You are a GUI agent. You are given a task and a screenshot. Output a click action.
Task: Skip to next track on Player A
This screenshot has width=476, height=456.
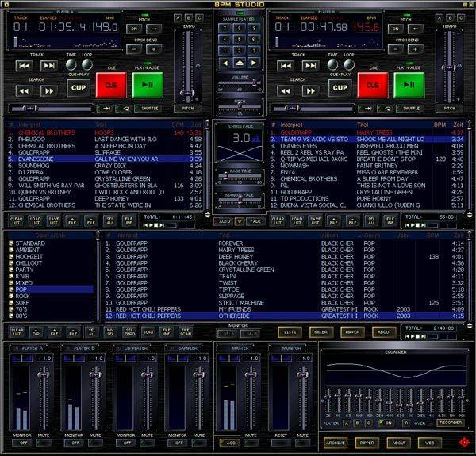click(48, 66)
